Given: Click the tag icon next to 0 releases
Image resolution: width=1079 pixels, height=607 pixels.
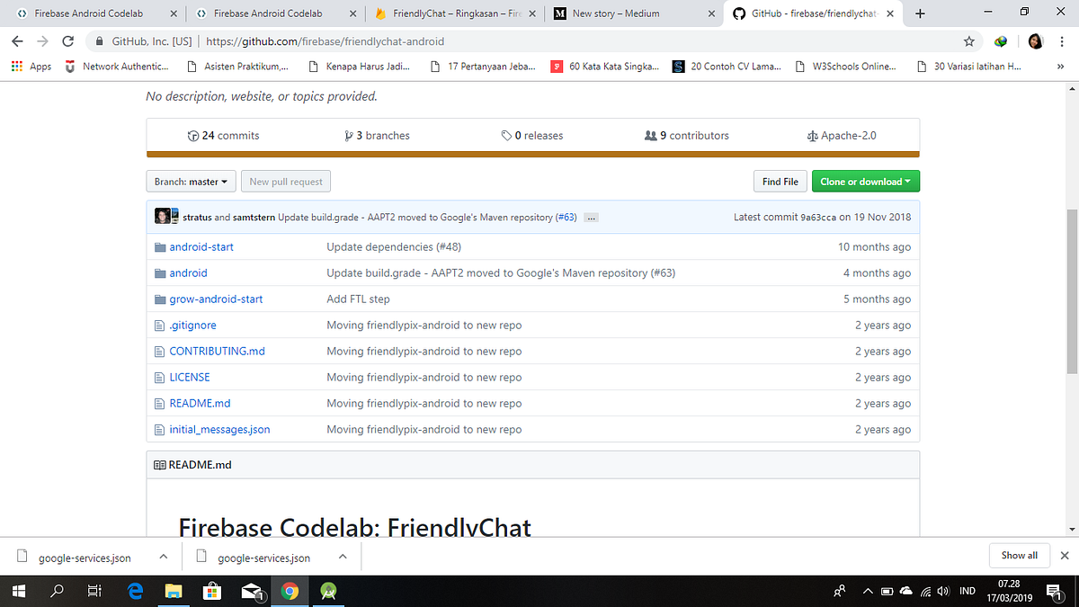Looking at the screenshot, I should 506,135.
